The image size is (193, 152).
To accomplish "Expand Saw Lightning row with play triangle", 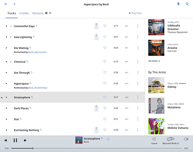I will (x=6, y=37).
